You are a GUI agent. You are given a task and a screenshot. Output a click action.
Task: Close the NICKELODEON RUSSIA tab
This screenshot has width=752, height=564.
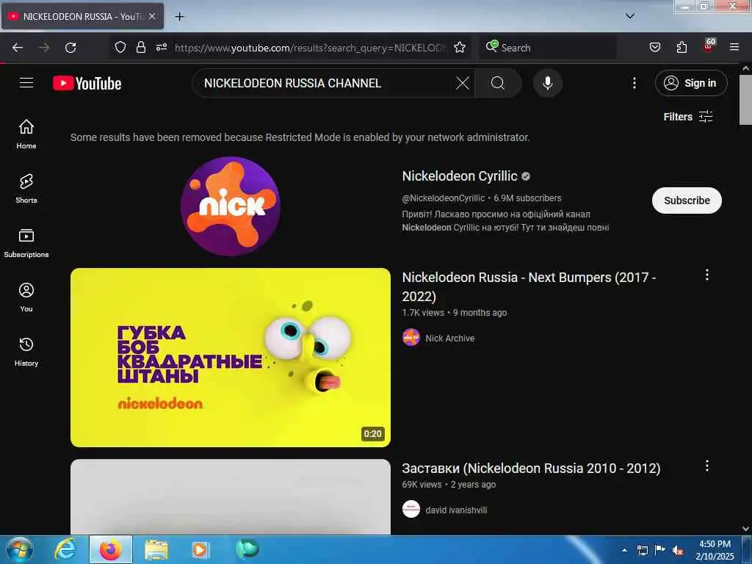[151, 16]
